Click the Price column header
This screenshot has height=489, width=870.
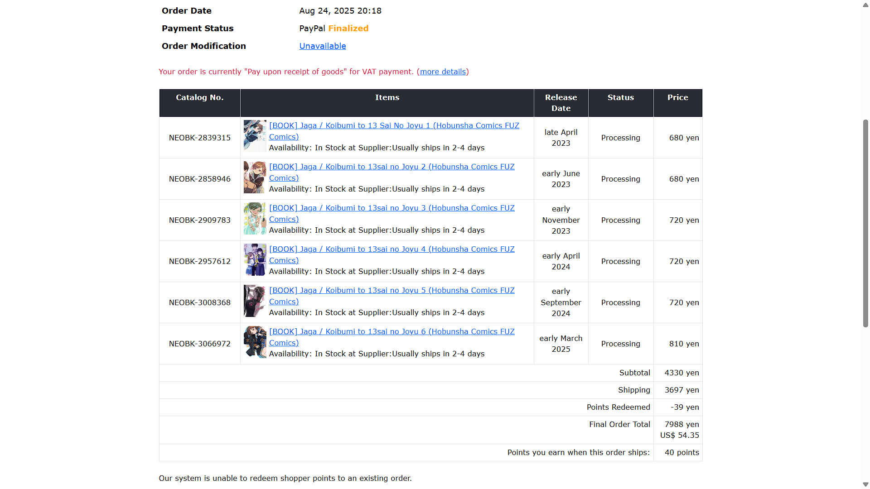pos(677,97)
